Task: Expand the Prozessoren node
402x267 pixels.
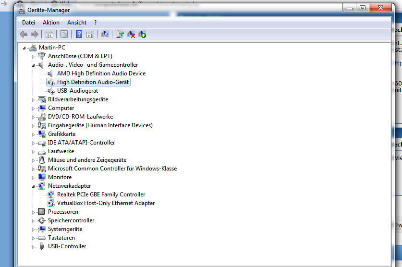Action: [x=33, y=212]
